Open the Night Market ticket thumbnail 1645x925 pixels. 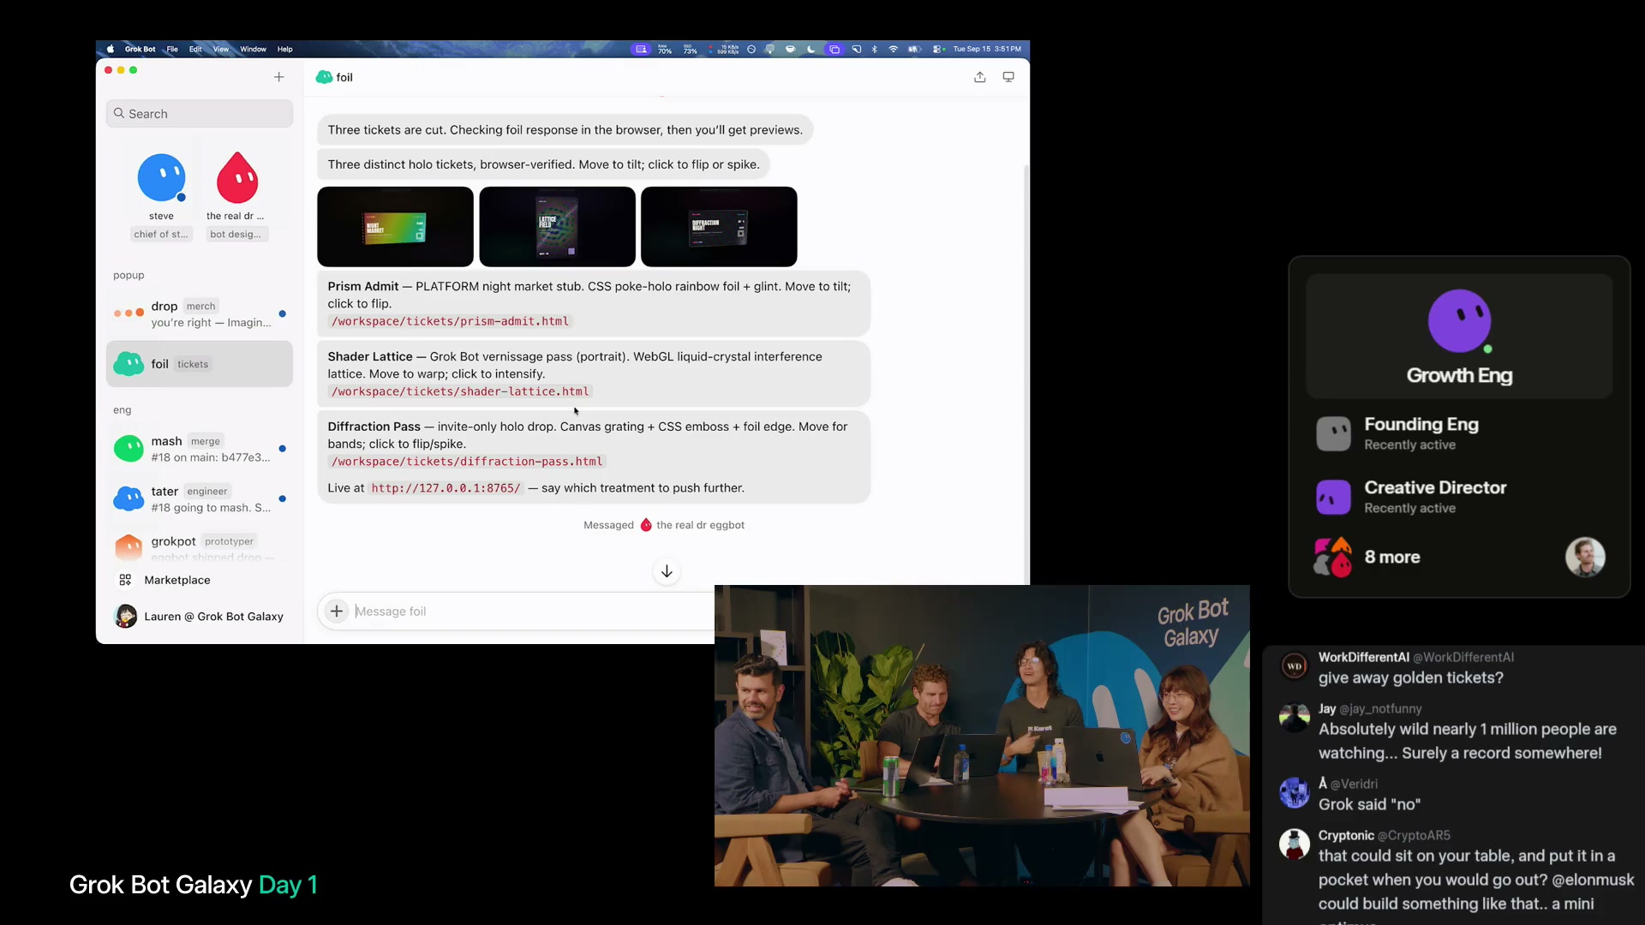click(x=395, y=227)
